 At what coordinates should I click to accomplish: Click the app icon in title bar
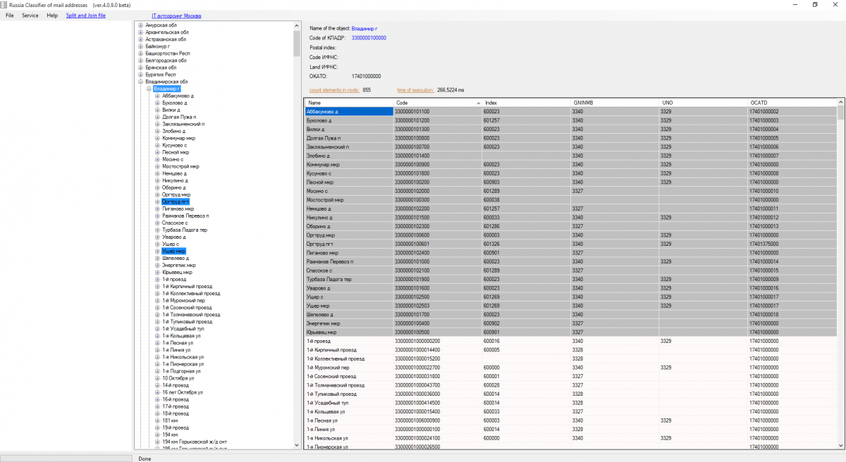pyautogui.click(x=5, y=5)
